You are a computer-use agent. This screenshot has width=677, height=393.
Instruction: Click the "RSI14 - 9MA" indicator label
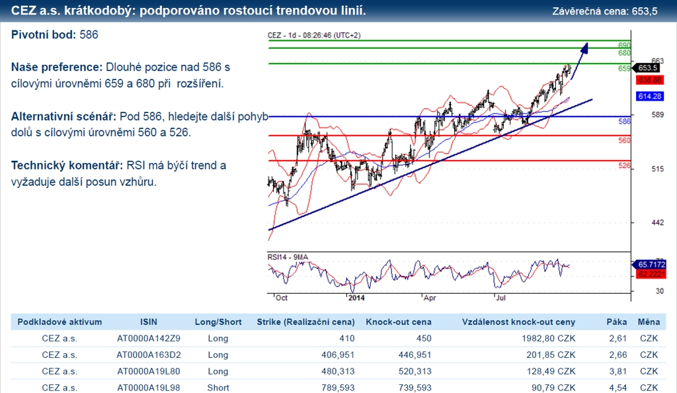coord(288,257)
